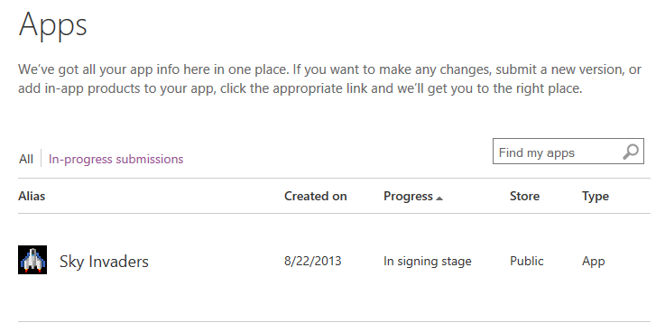656x332 pixels.
Task: Show In-progress submissions
Action: click(x=115, y=159)
